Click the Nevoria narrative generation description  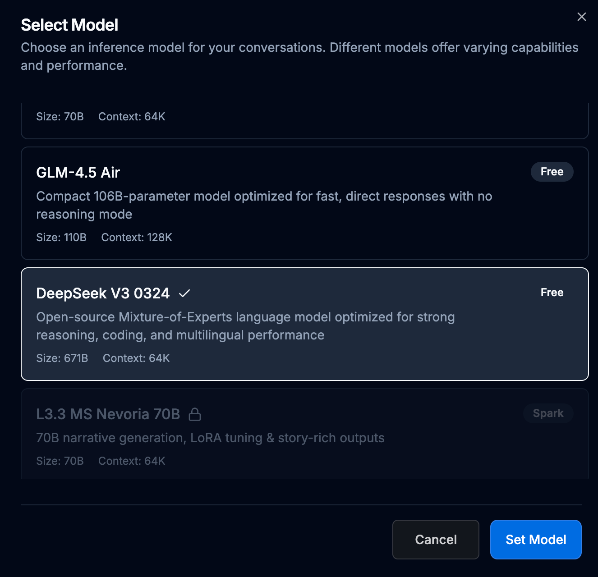210,438
